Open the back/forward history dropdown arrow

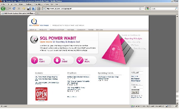click(x=10, y=9)
